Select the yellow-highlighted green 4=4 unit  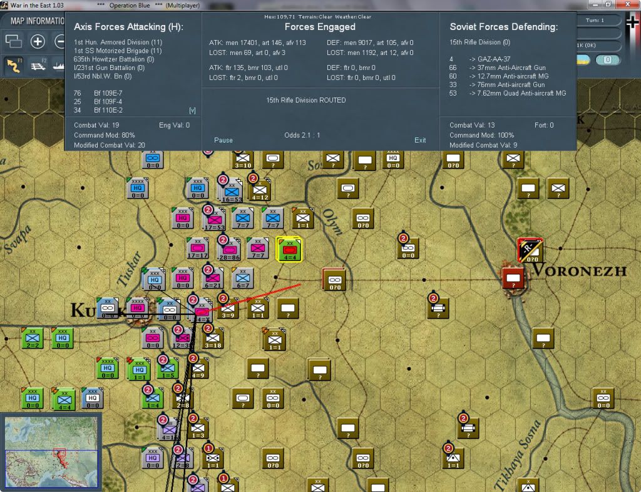point(289,249)
